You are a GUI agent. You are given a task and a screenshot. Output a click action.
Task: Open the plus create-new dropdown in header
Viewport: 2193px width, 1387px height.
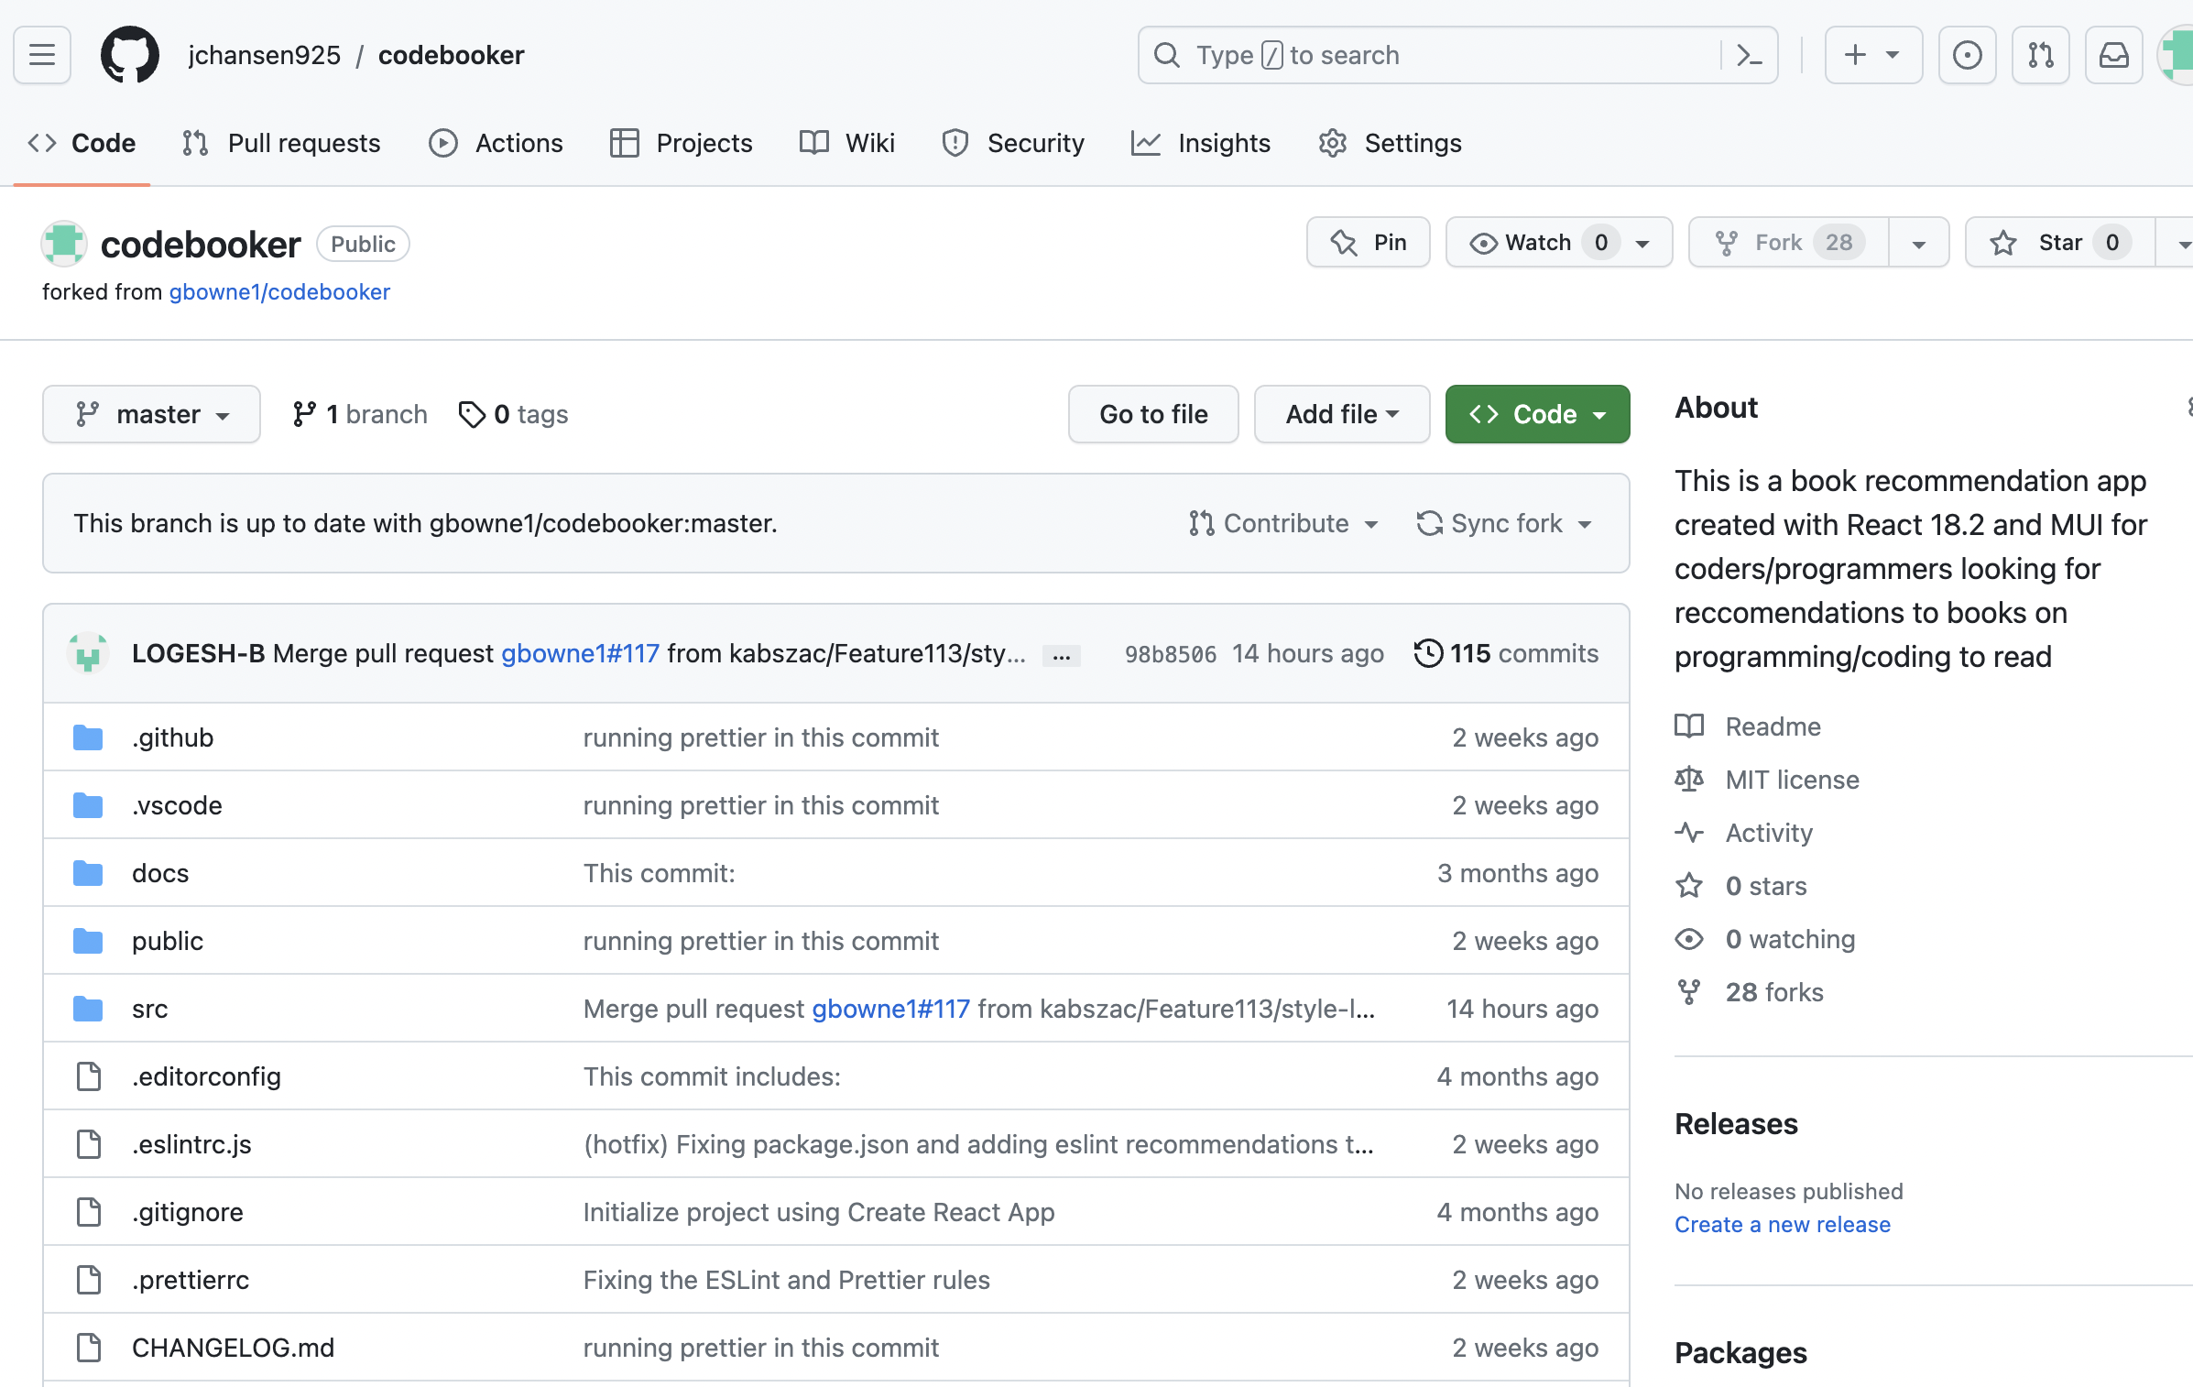1873,55
